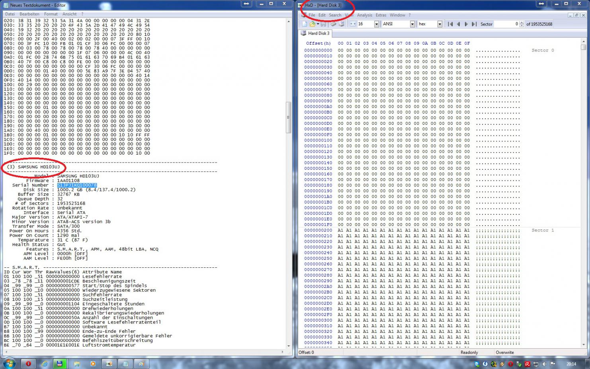
Task: Open Extras menu in HxD
Action: [x=381, y=15]
